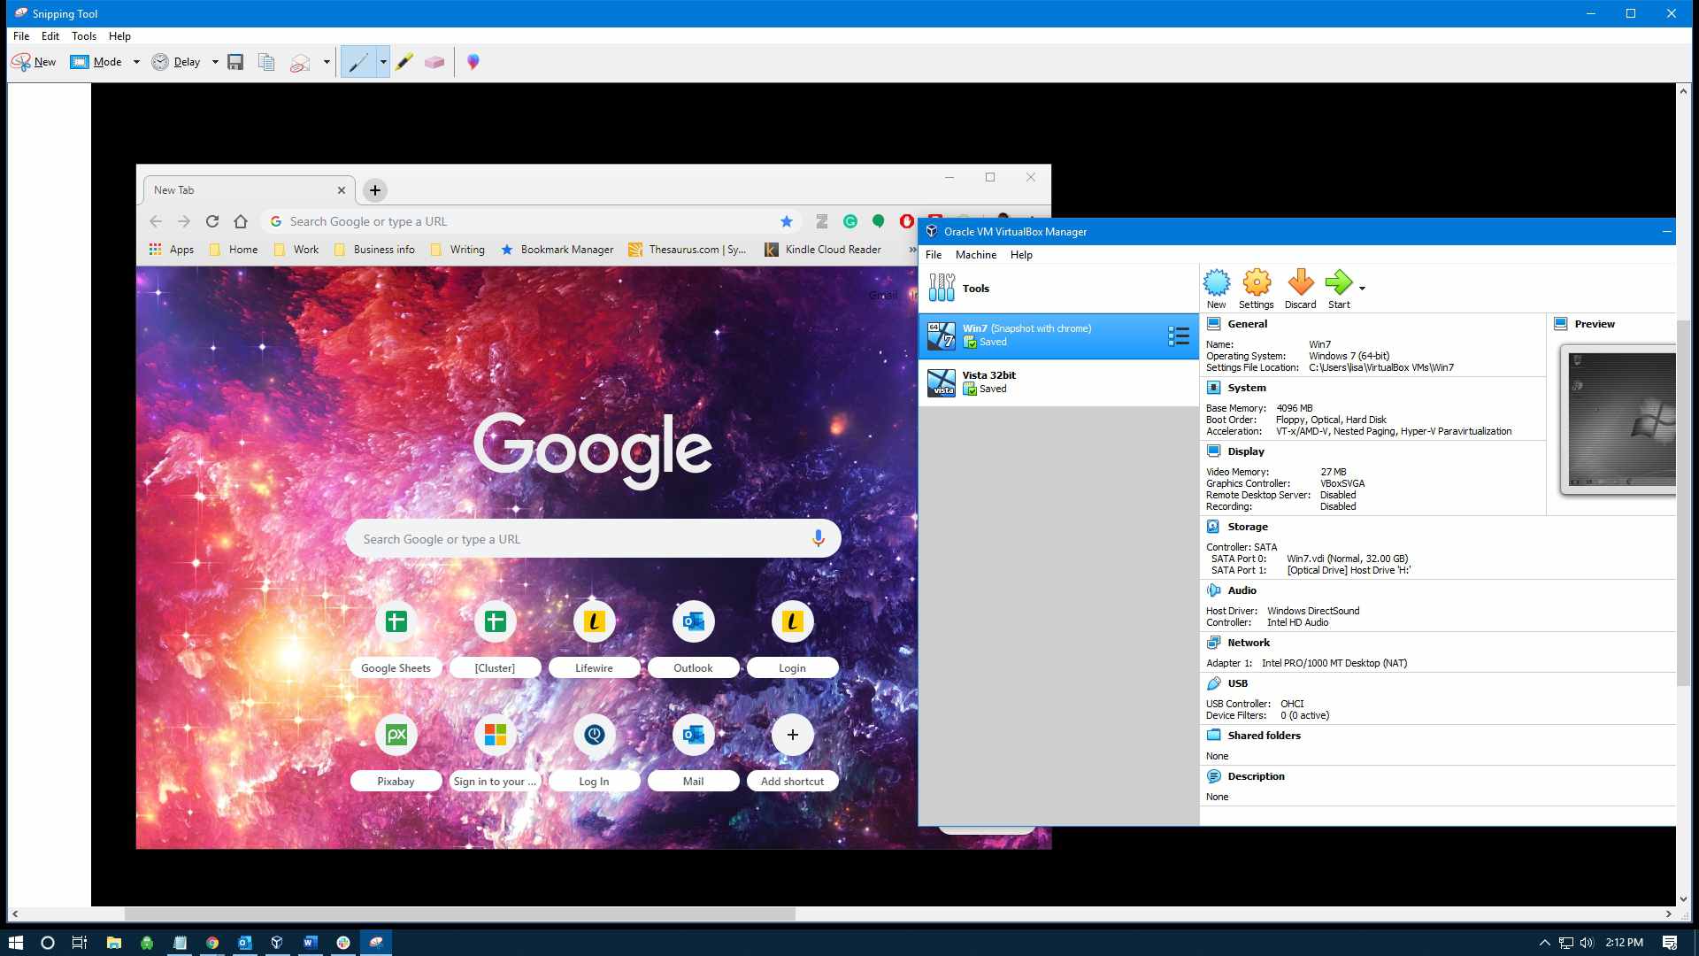Click the Chrome address bar
The height and width of the screenshot is (956, 1699).
point(531,221)
